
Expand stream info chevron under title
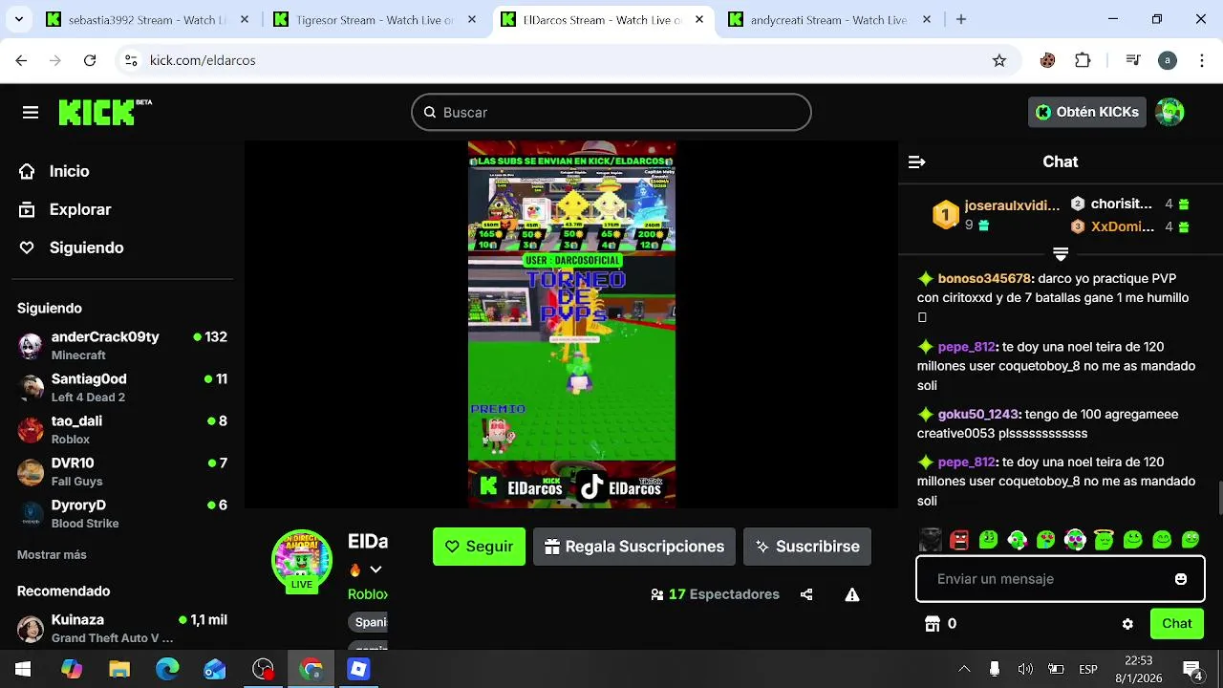pos(375,570)
